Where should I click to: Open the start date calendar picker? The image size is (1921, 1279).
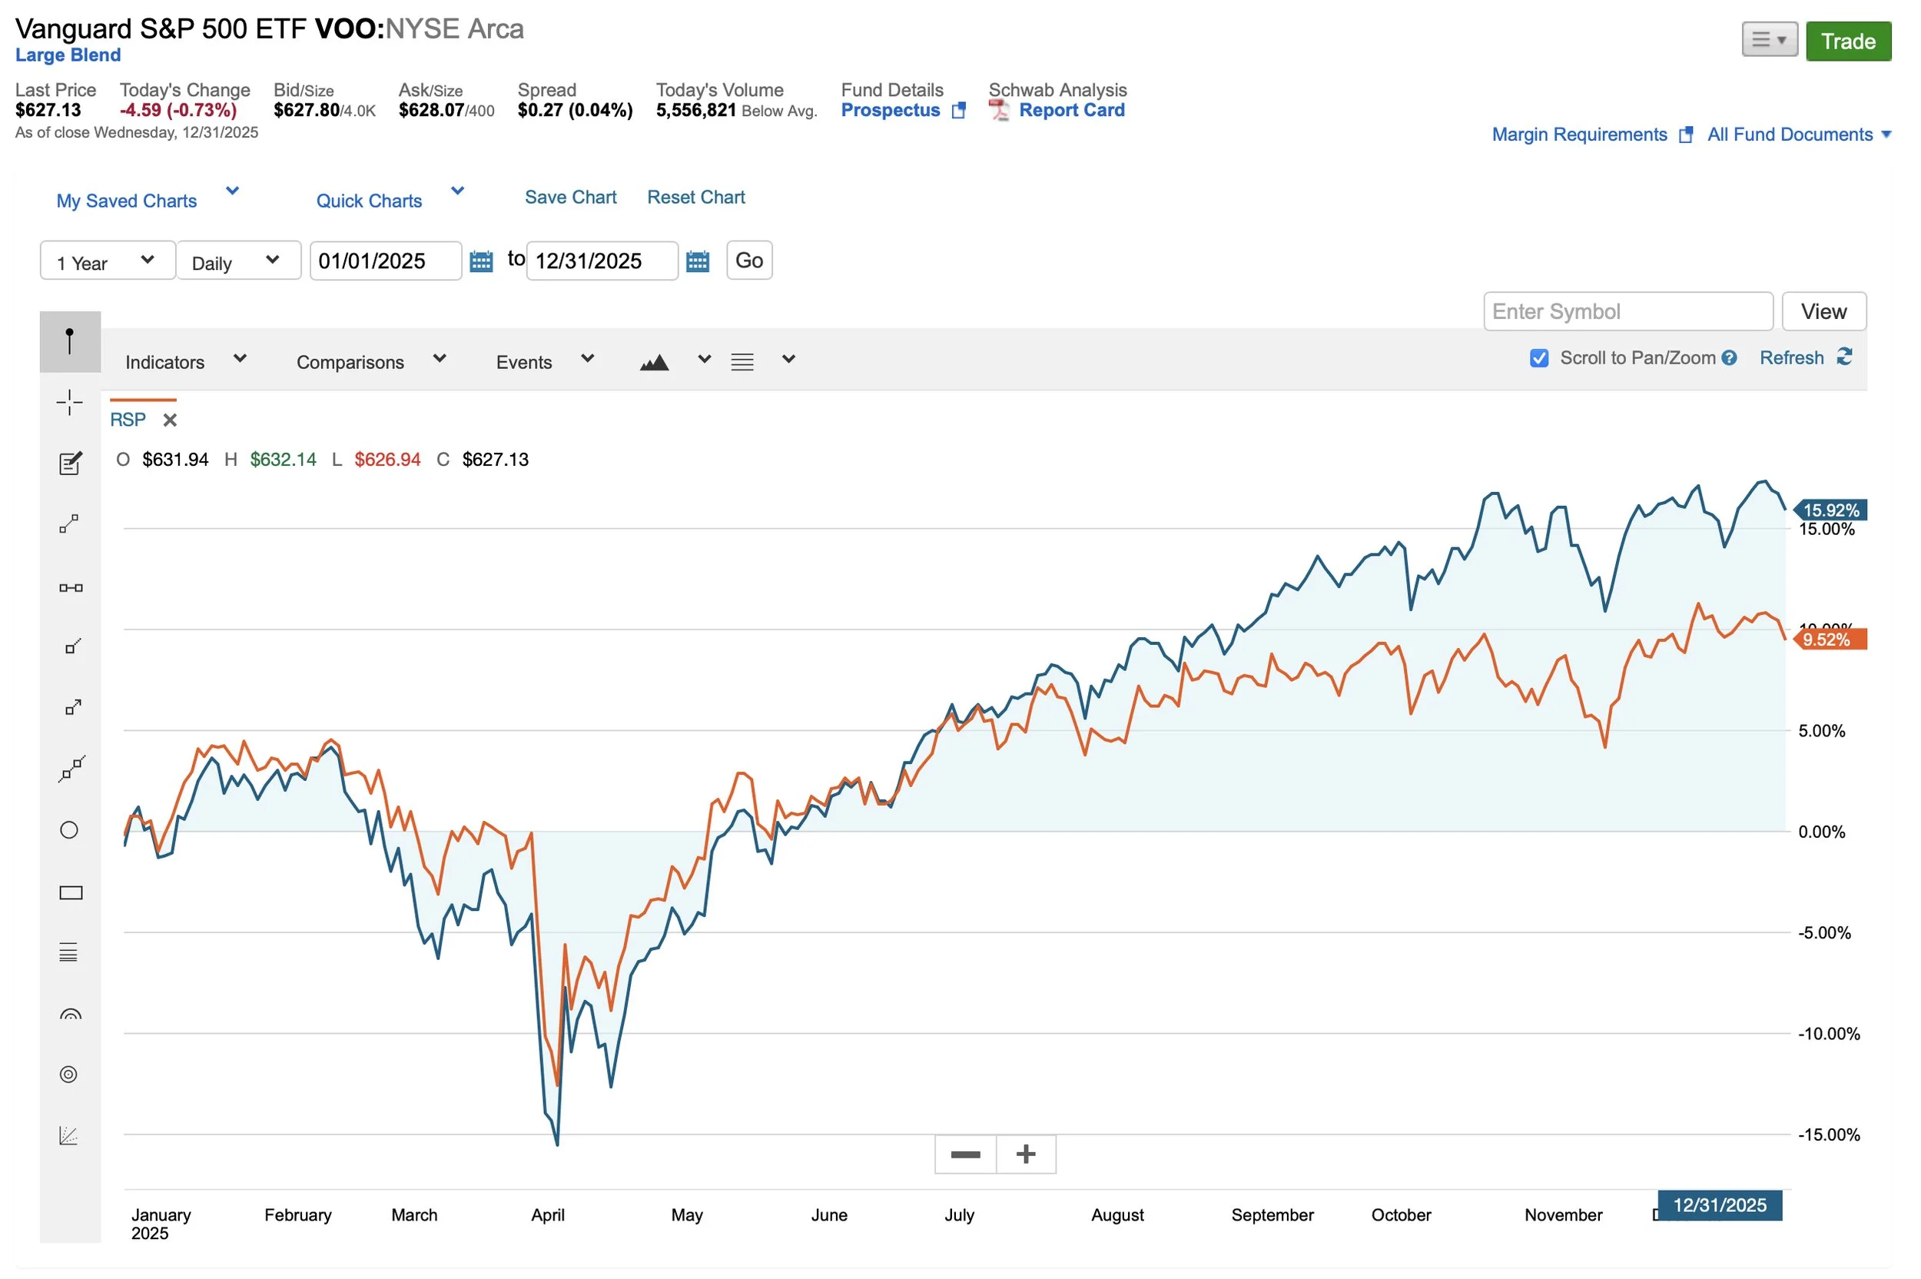coord(481,262)
